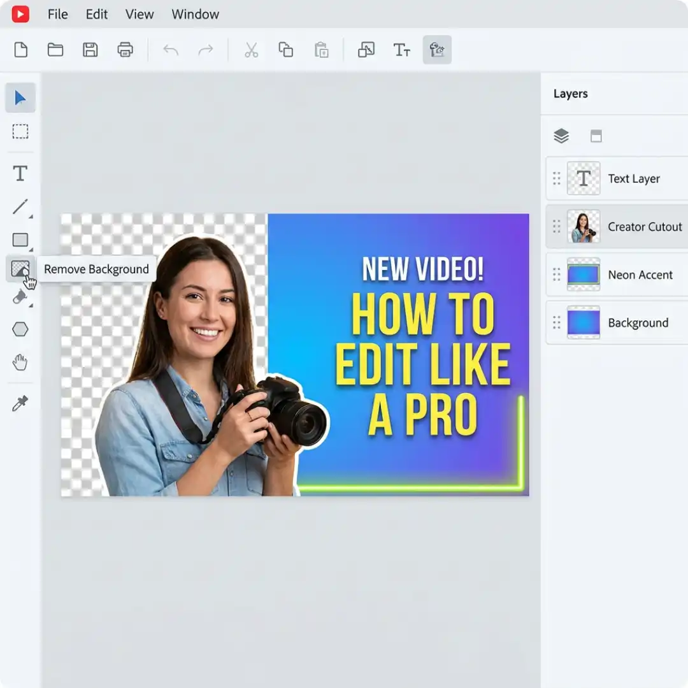Click the Background layer drag handle
Screen dimensions: 688x688
(556, 322)
